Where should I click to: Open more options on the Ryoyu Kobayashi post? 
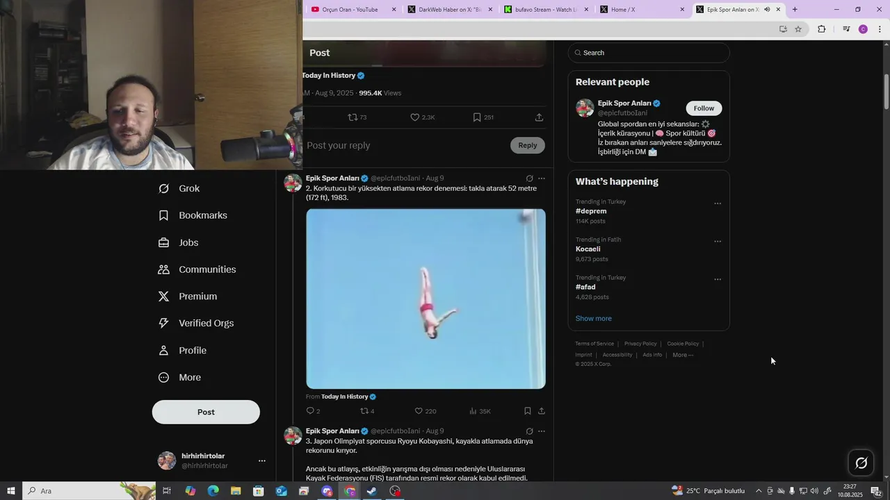tap(542, 431)
